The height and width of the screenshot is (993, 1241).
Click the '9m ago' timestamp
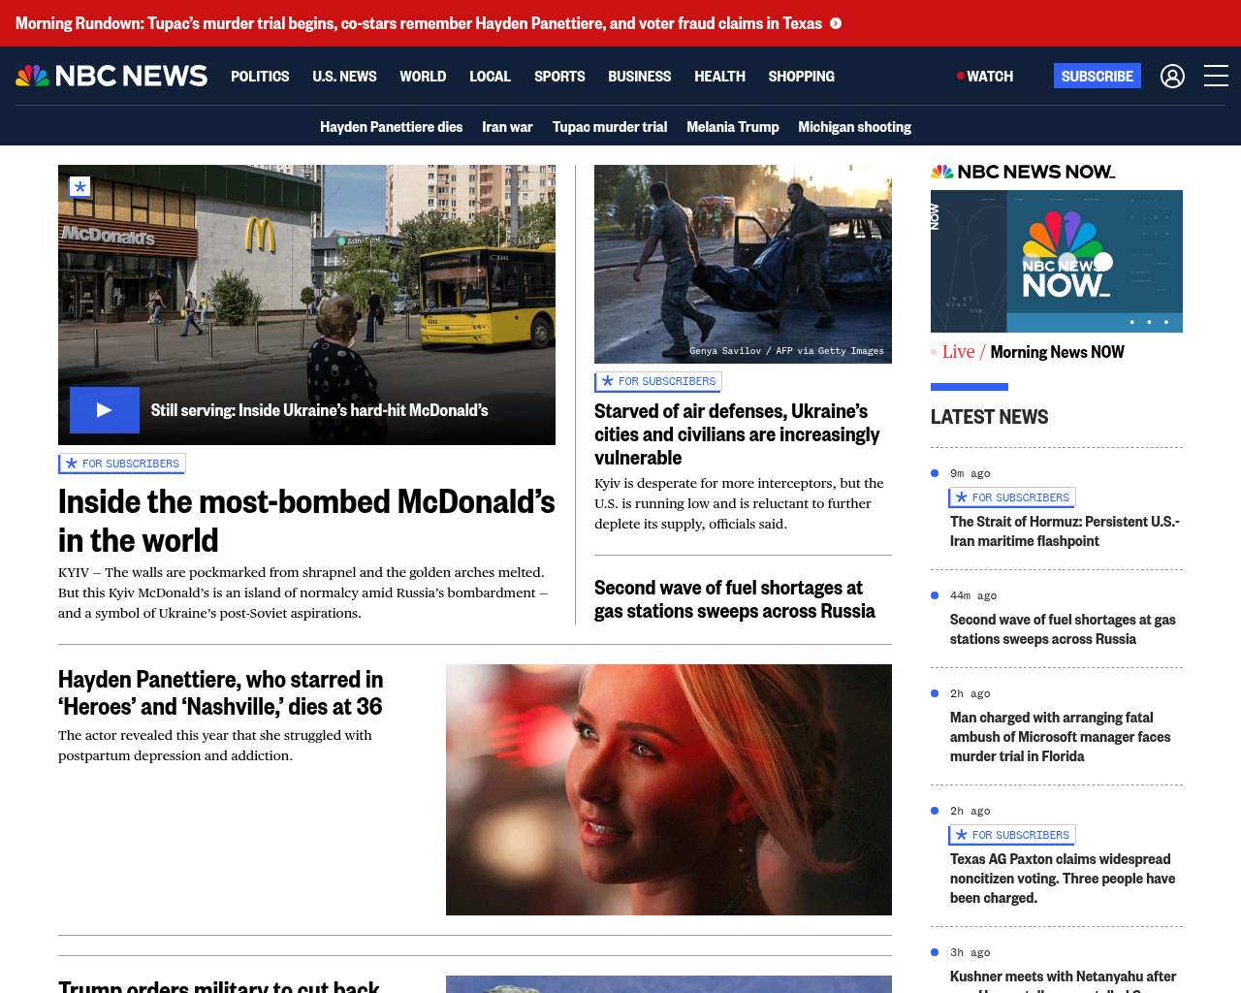coord(971,473)
